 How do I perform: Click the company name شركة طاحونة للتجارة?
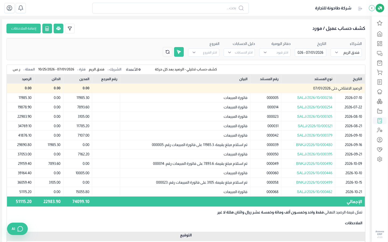point(333,8)
